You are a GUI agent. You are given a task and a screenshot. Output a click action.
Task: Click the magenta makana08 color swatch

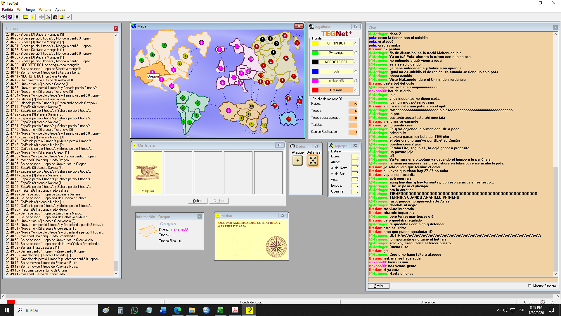tap(315, 81)
